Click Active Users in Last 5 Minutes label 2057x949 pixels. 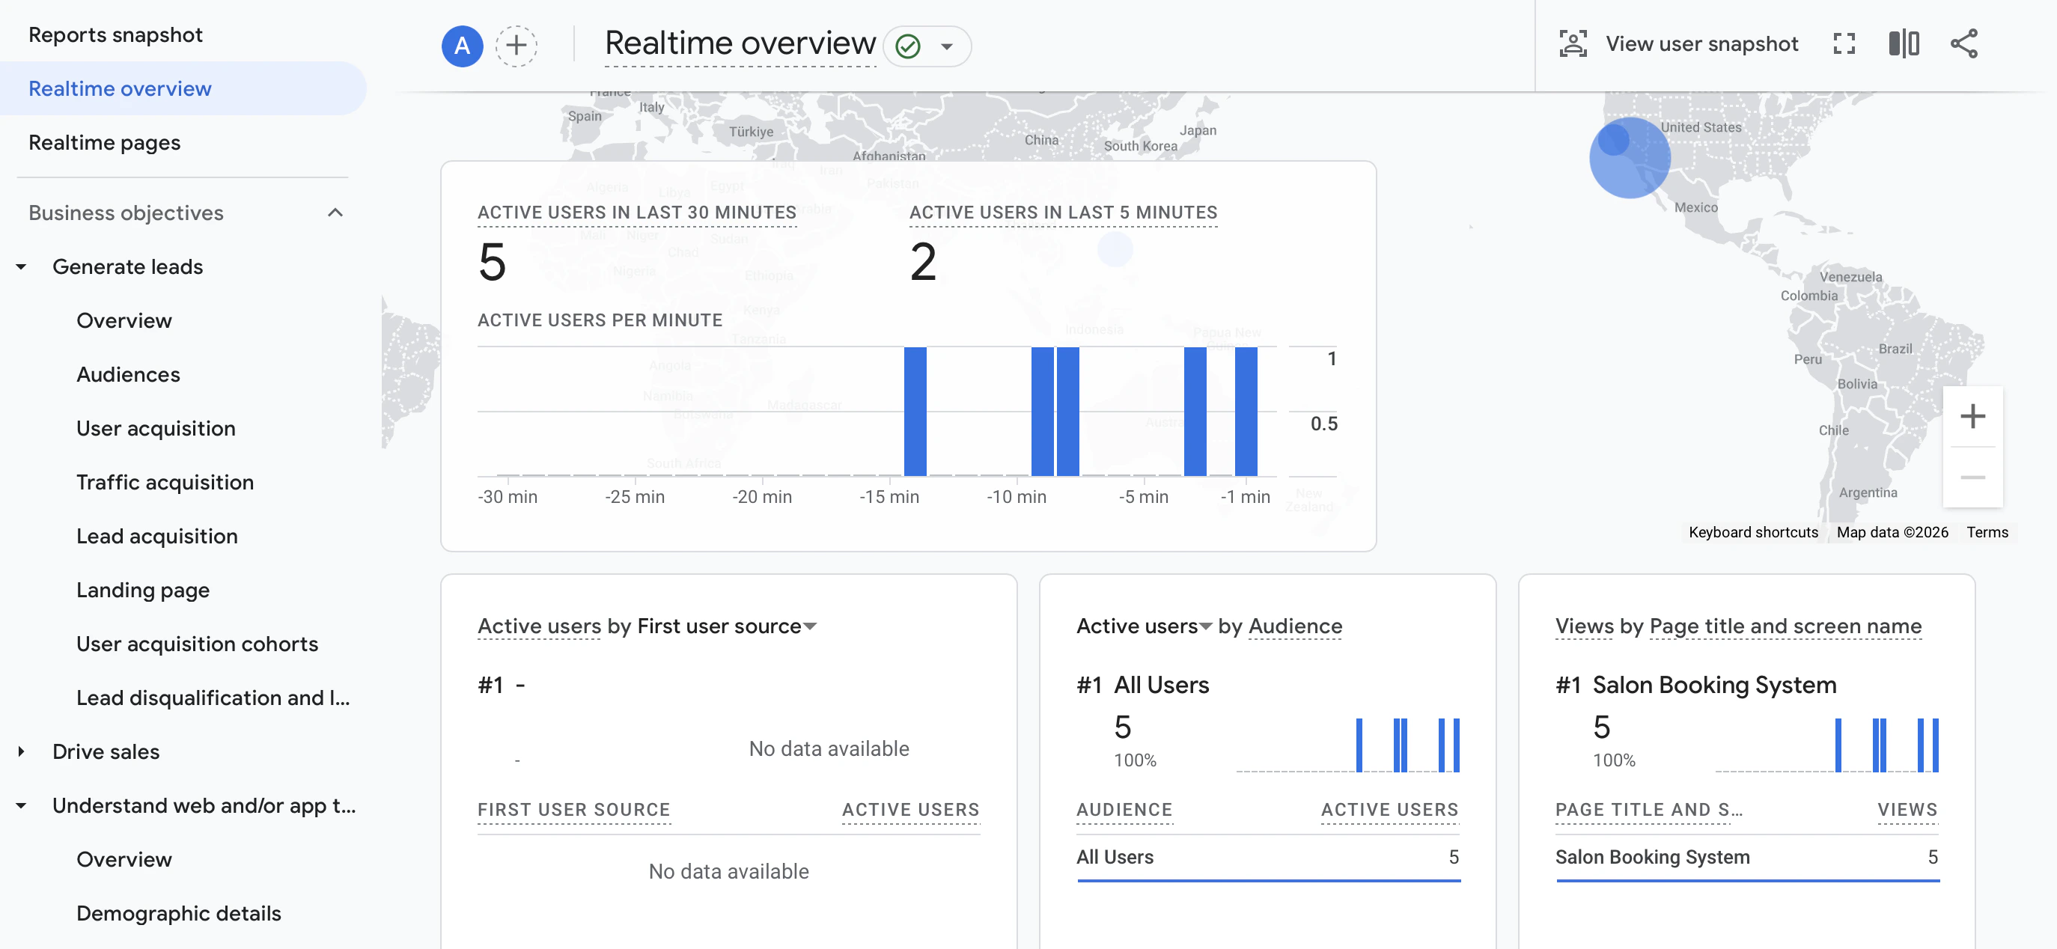point(1064,213)
